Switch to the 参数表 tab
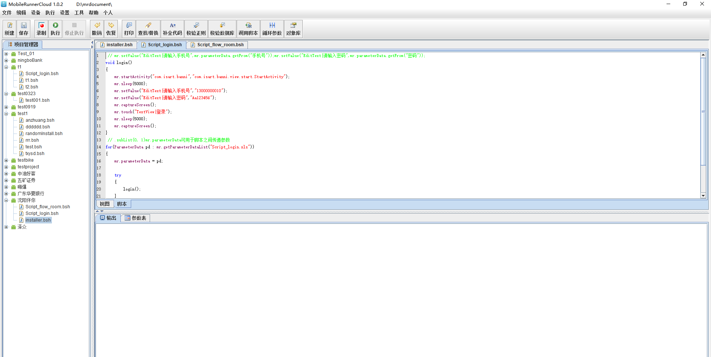711x357 pixels. (x=136, y=218)
